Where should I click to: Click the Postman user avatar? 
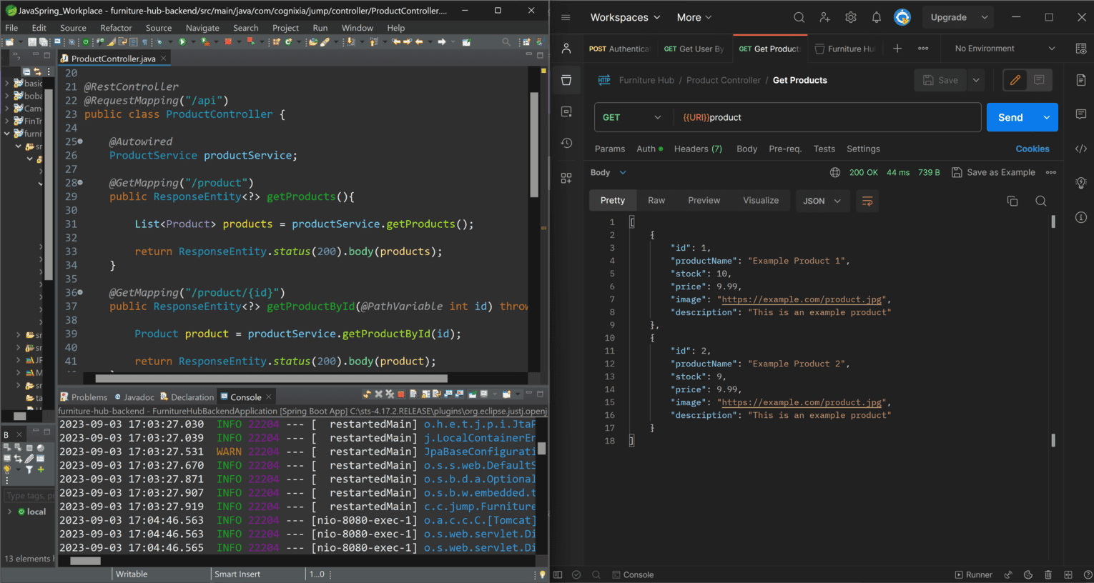click(902, 17)
